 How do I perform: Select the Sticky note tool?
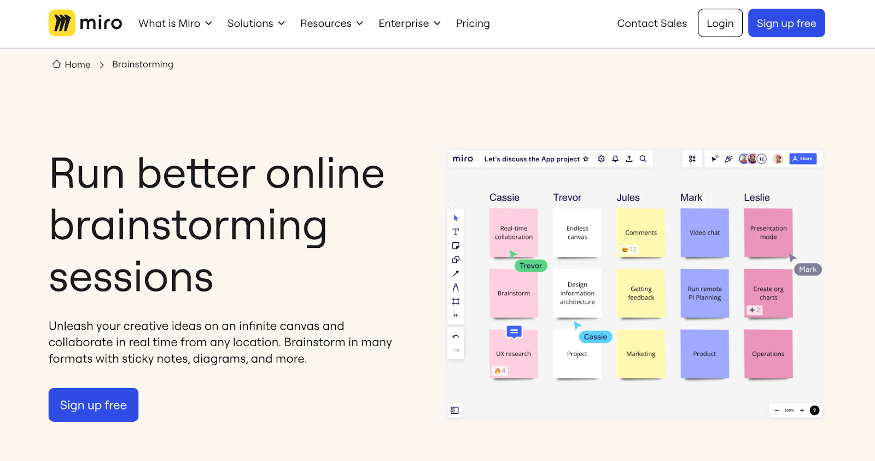456,246
